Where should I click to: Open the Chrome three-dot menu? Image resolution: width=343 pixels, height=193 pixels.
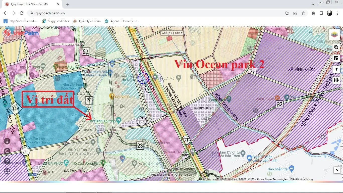[337, 13]
